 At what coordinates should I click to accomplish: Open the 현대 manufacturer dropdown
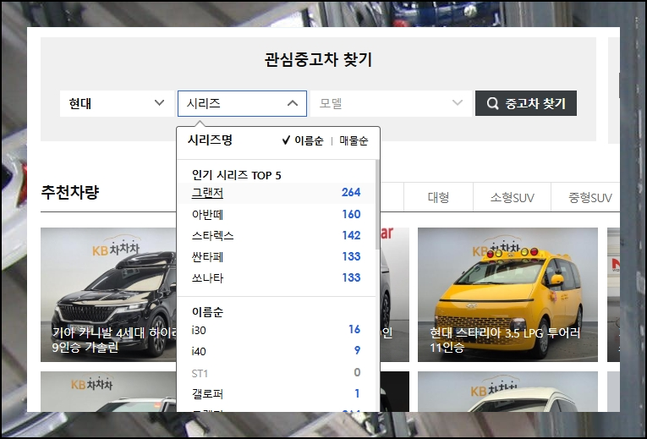(118, 103)
